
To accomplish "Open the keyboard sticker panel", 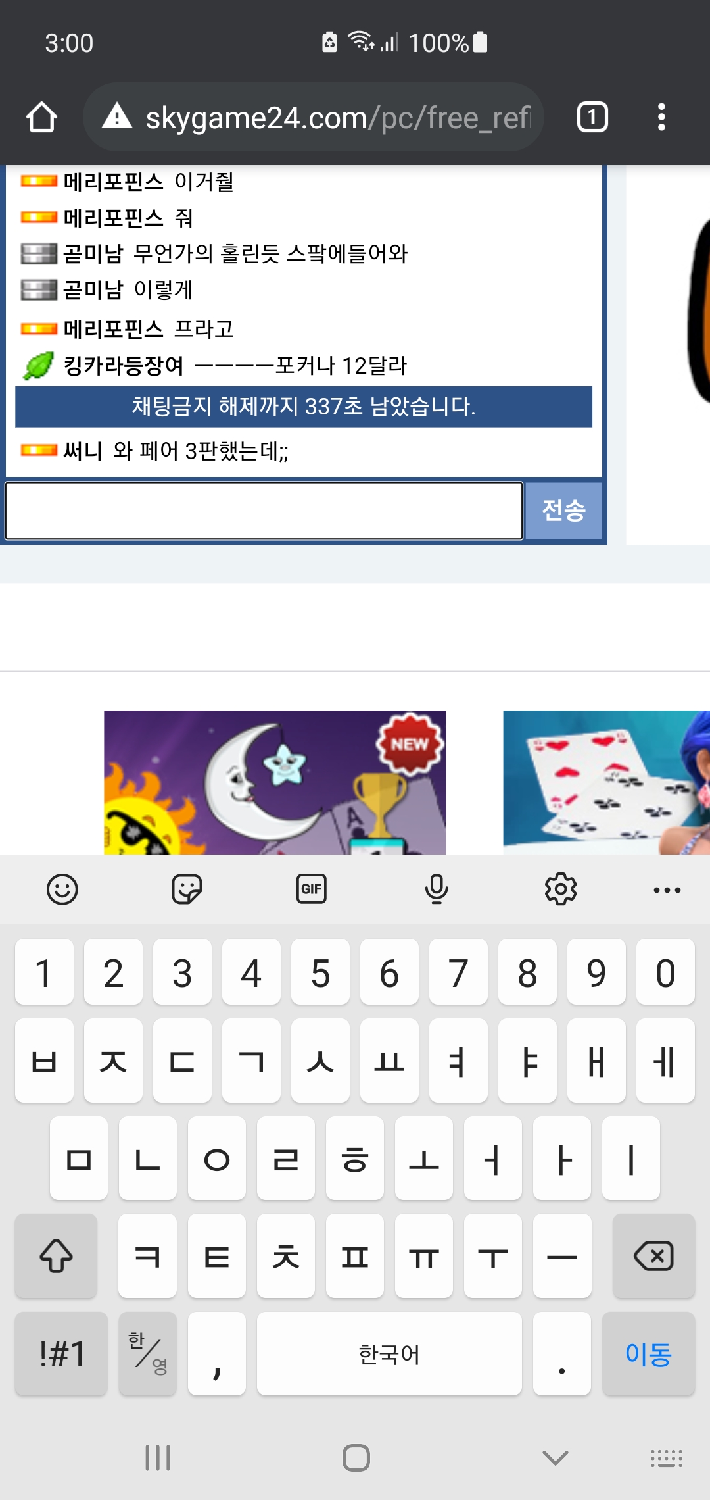I will pos(187,889).
